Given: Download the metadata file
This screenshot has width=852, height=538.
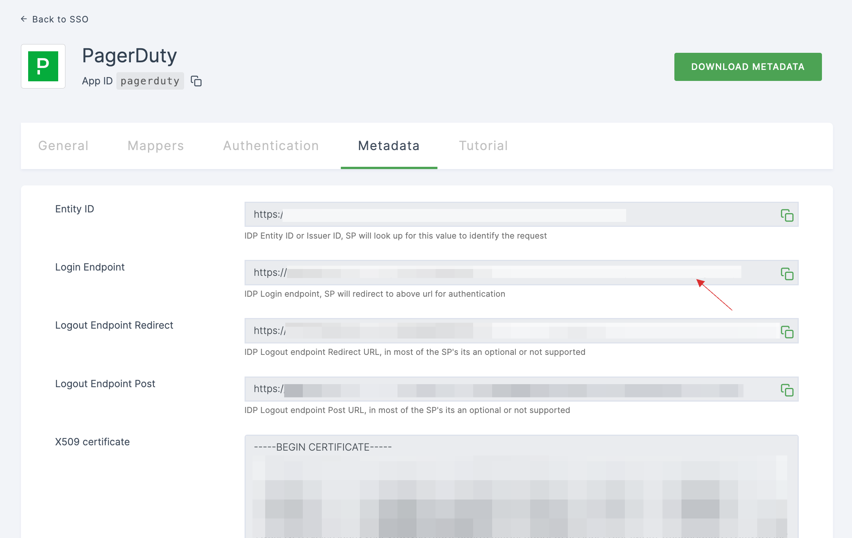Looking at the screenshot, I should (x=748, y=66).
